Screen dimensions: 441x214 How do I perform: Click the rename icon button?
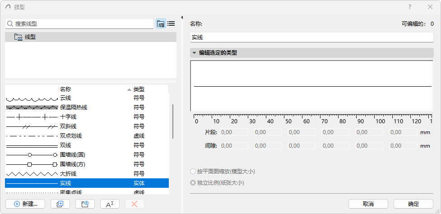click(110, 204)
